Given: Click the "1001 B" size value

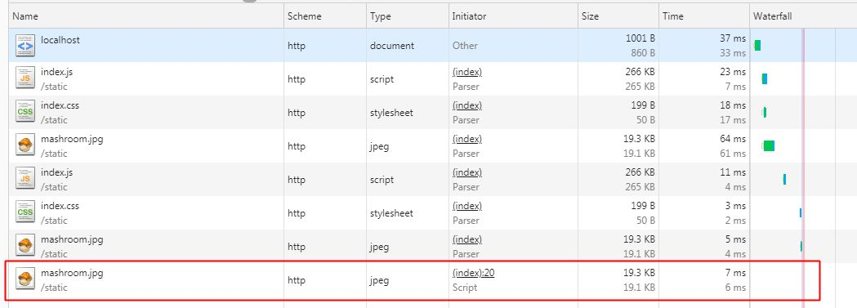Looking at the screenshot, I should [640, 38].
